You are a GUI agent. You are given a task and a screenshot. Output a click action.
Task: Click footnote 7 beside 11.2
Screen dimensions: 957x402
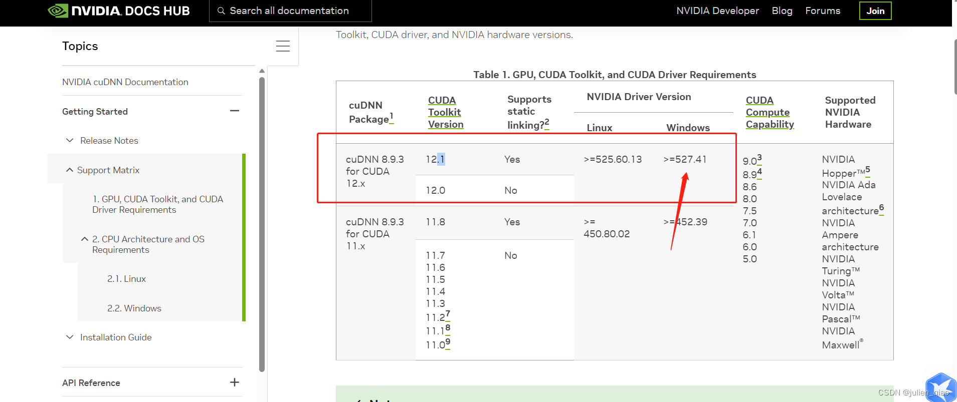(448, 315)
